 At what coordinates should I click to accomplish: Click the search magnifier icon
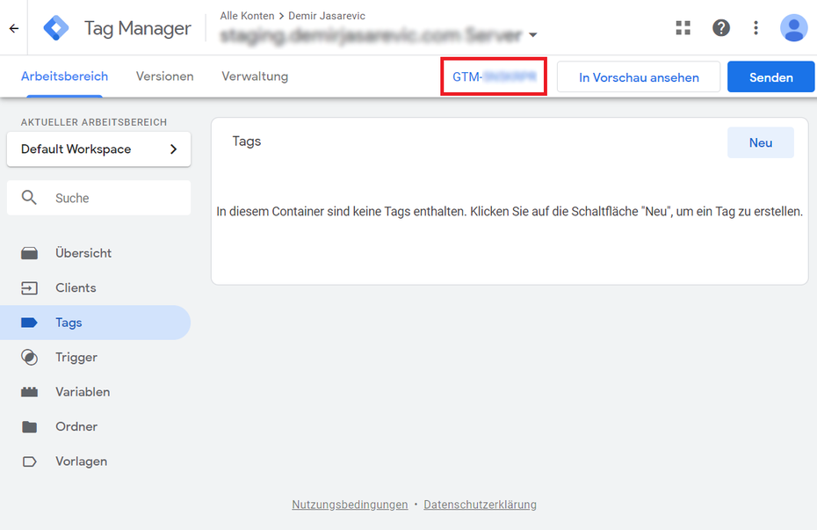pos(29,198)
